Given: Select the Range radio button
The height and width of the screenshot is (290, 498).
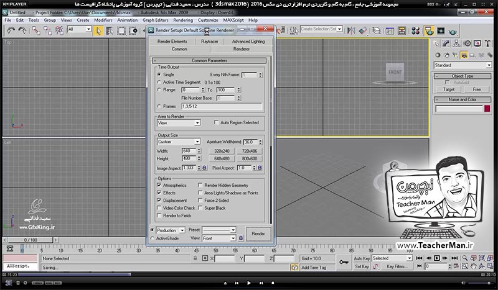Looking at the screenshot, I should (159, 89).
